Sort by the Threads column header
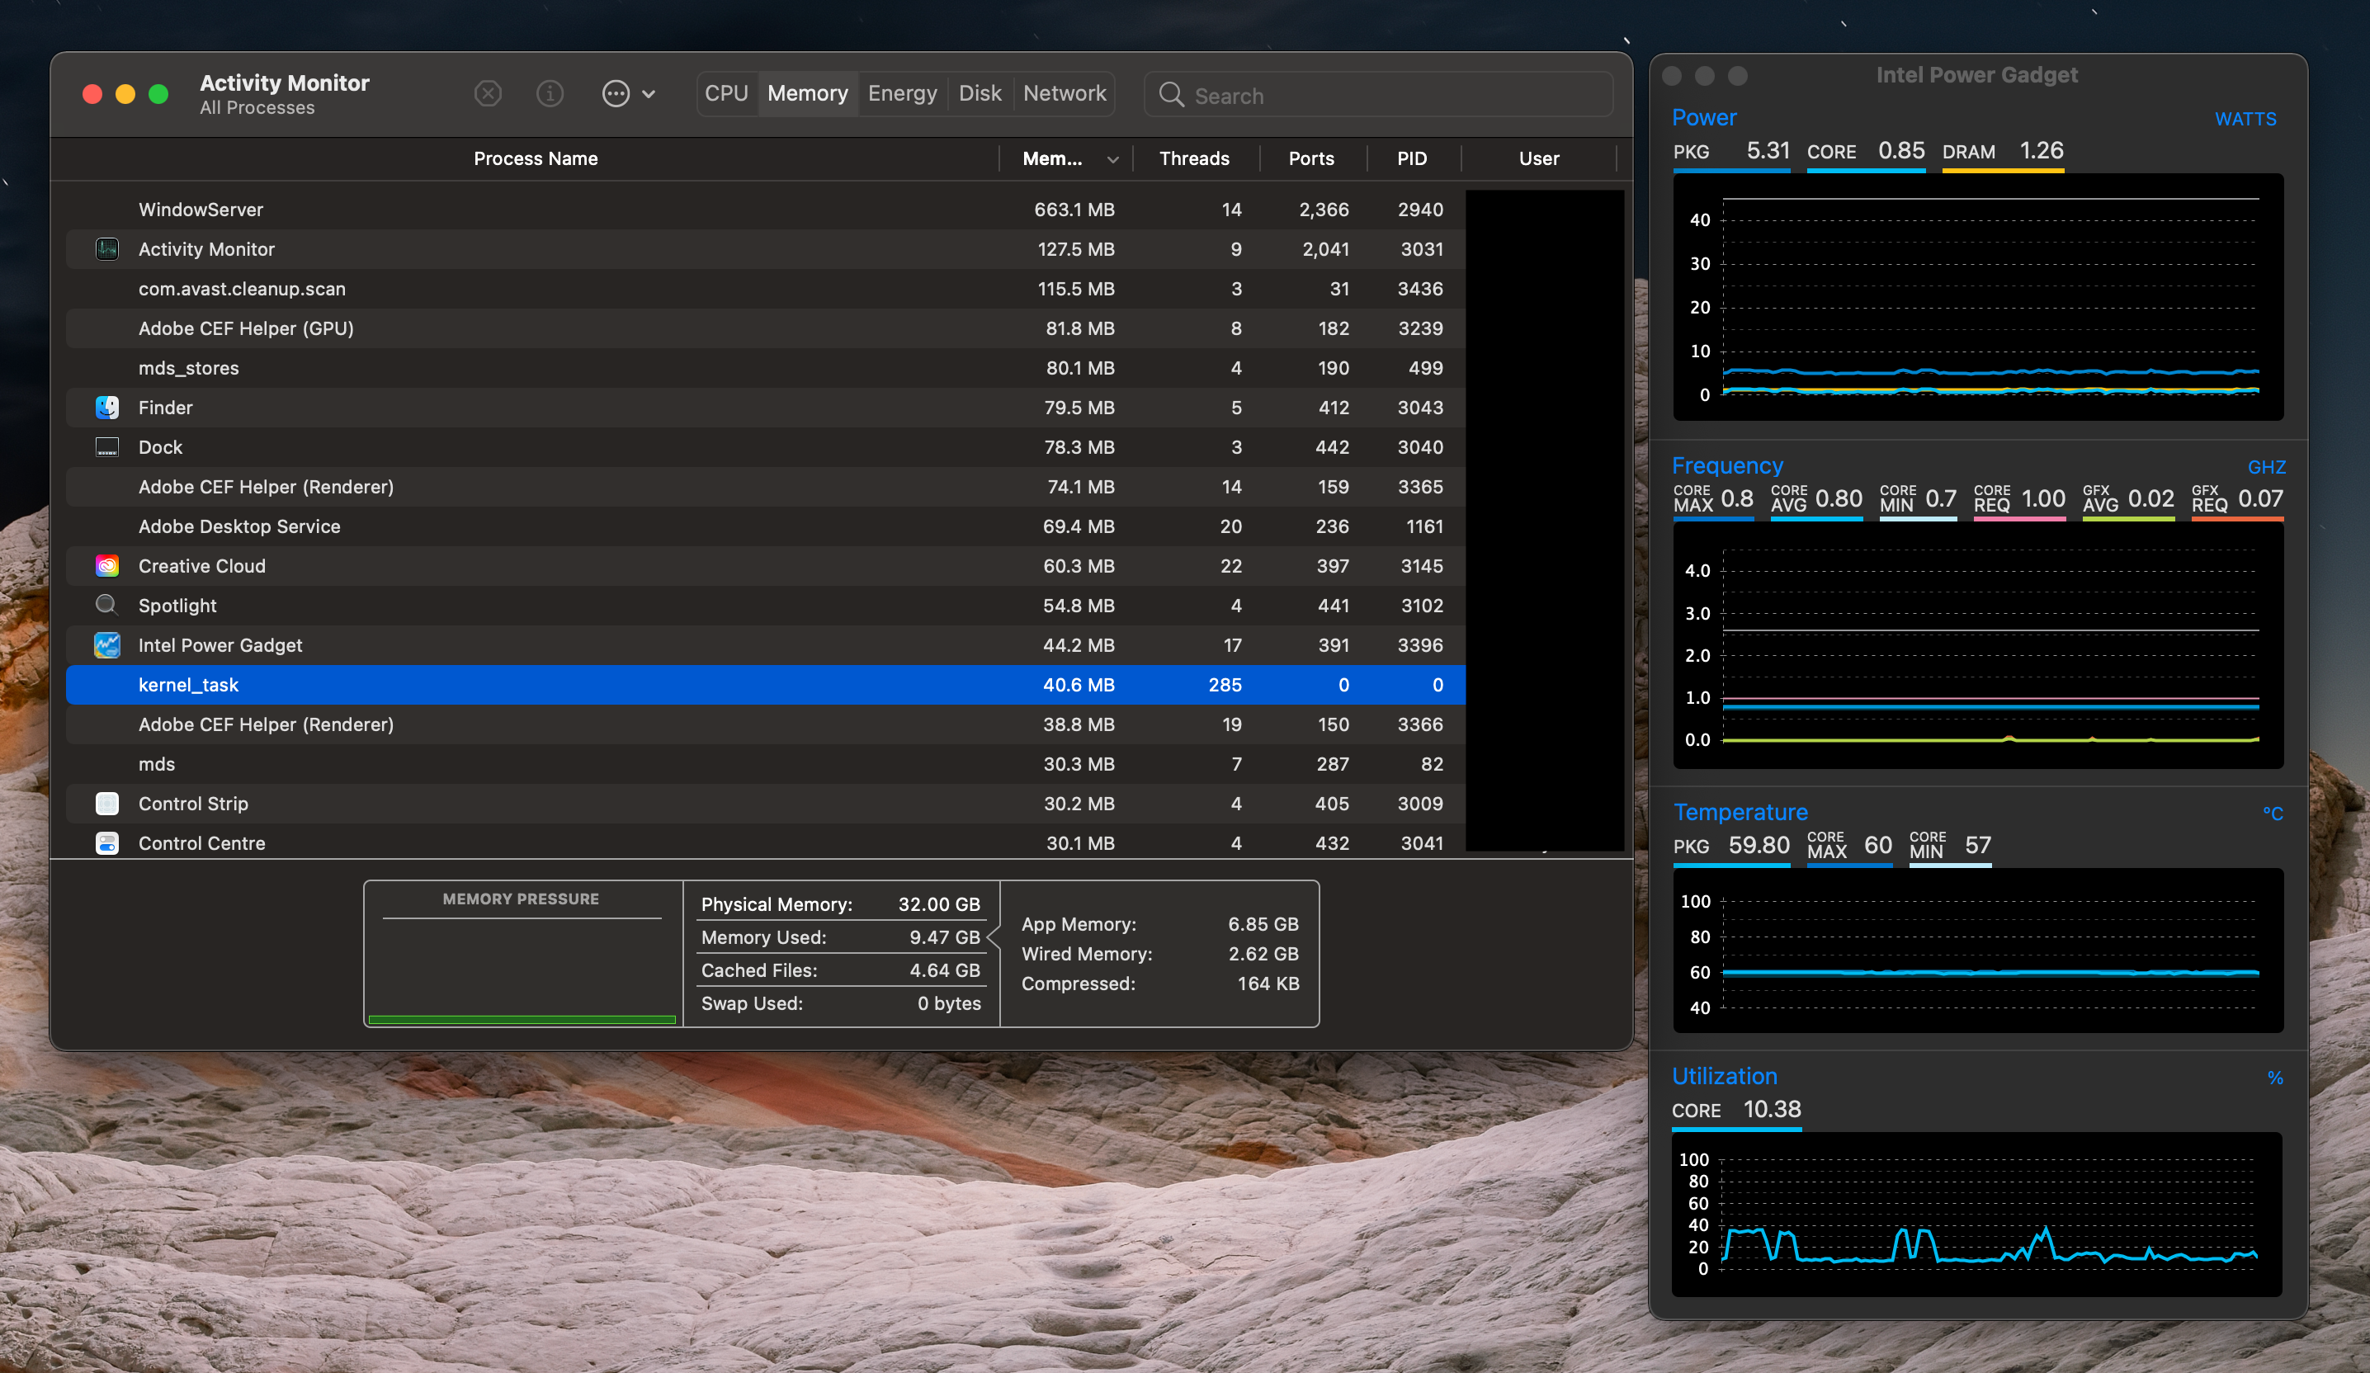Viewport: 2370px width, 1373px height. (x=1193, y=159)
